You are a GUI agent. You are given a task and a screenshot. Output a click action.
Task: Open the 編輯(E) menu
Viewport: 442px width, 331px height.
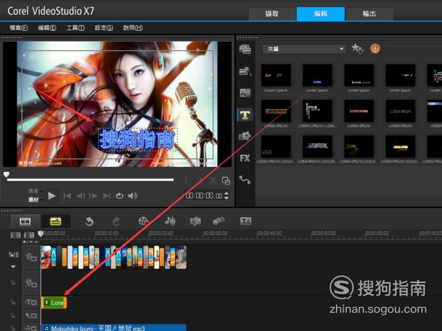click(47, 27)
